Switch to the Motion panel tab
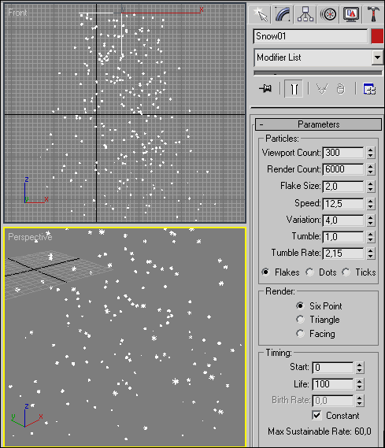The width and height of the screenshot is (385, 448). click(x=328, y=14)
